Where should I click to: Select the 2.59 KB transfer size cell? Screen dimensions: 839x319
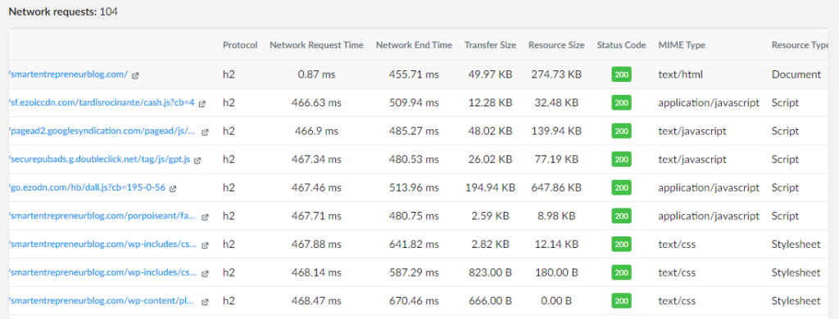491,217
